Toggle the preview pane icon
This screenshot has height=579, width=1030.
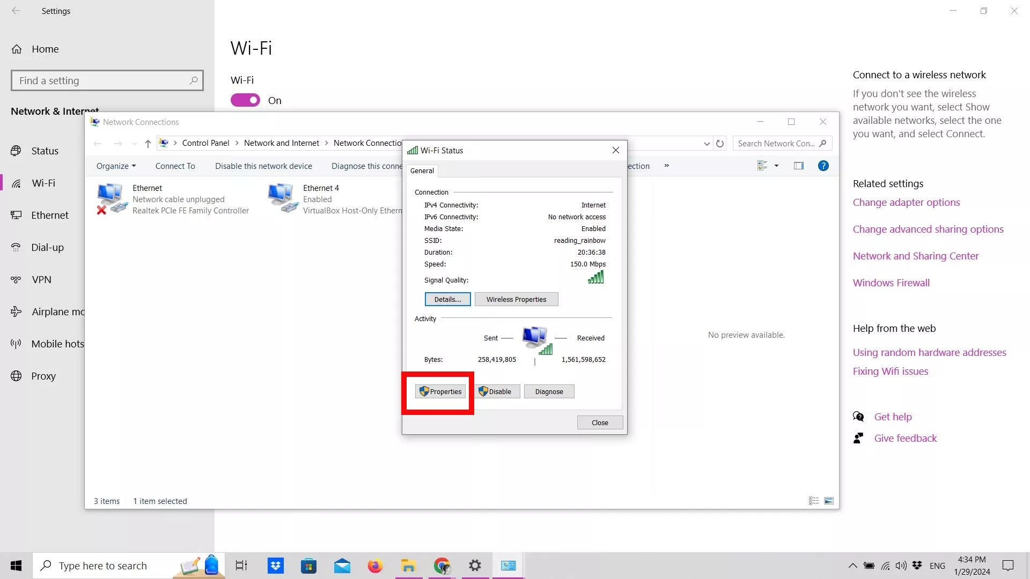(798, 166)
